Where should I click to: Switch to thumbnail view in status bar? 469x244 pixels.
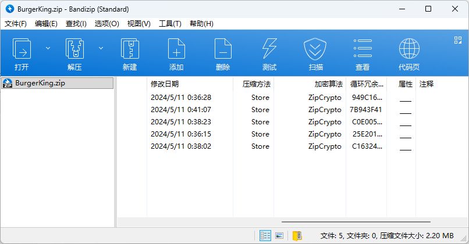coord(279,236)
